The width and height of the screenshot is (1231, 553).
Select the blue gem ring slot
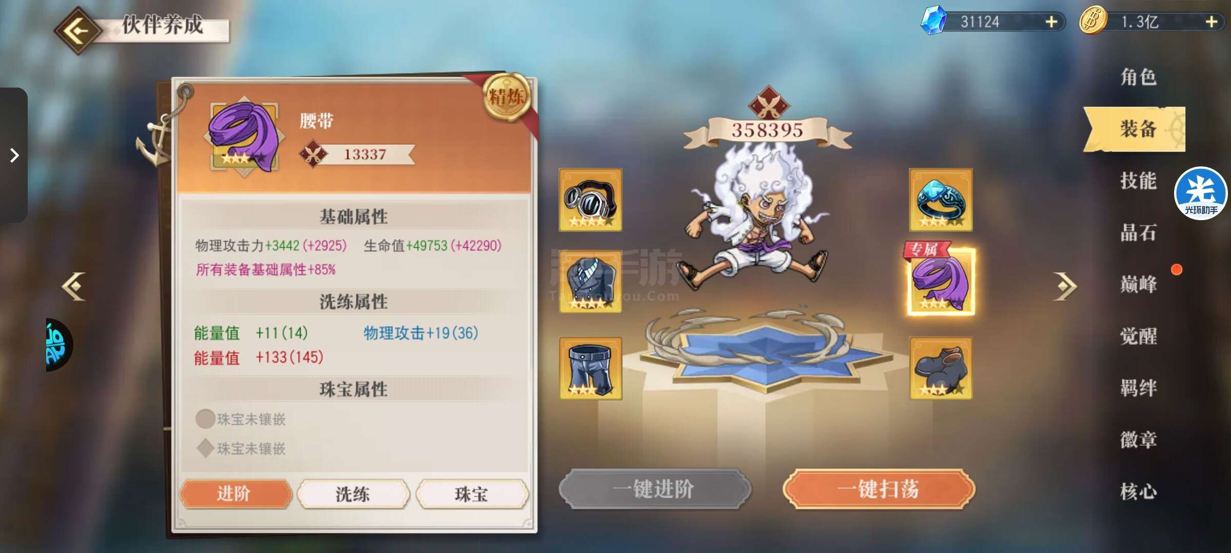(x=941, y=200)
